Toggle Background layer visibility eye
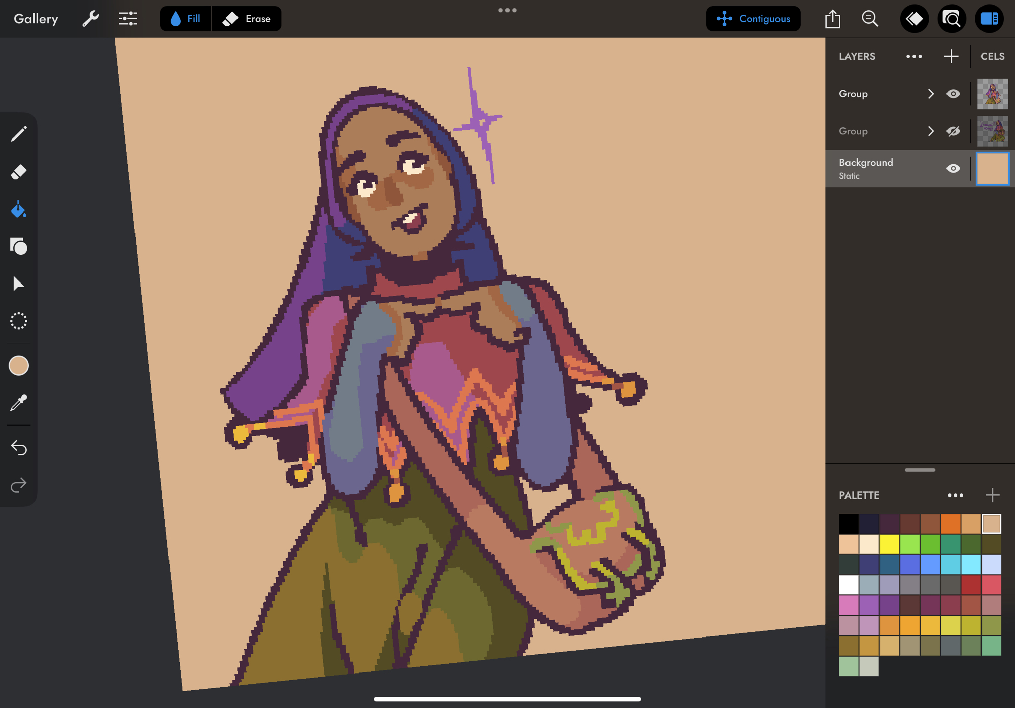This screenshot has width=1015, height=708. [x=953, y=168]
